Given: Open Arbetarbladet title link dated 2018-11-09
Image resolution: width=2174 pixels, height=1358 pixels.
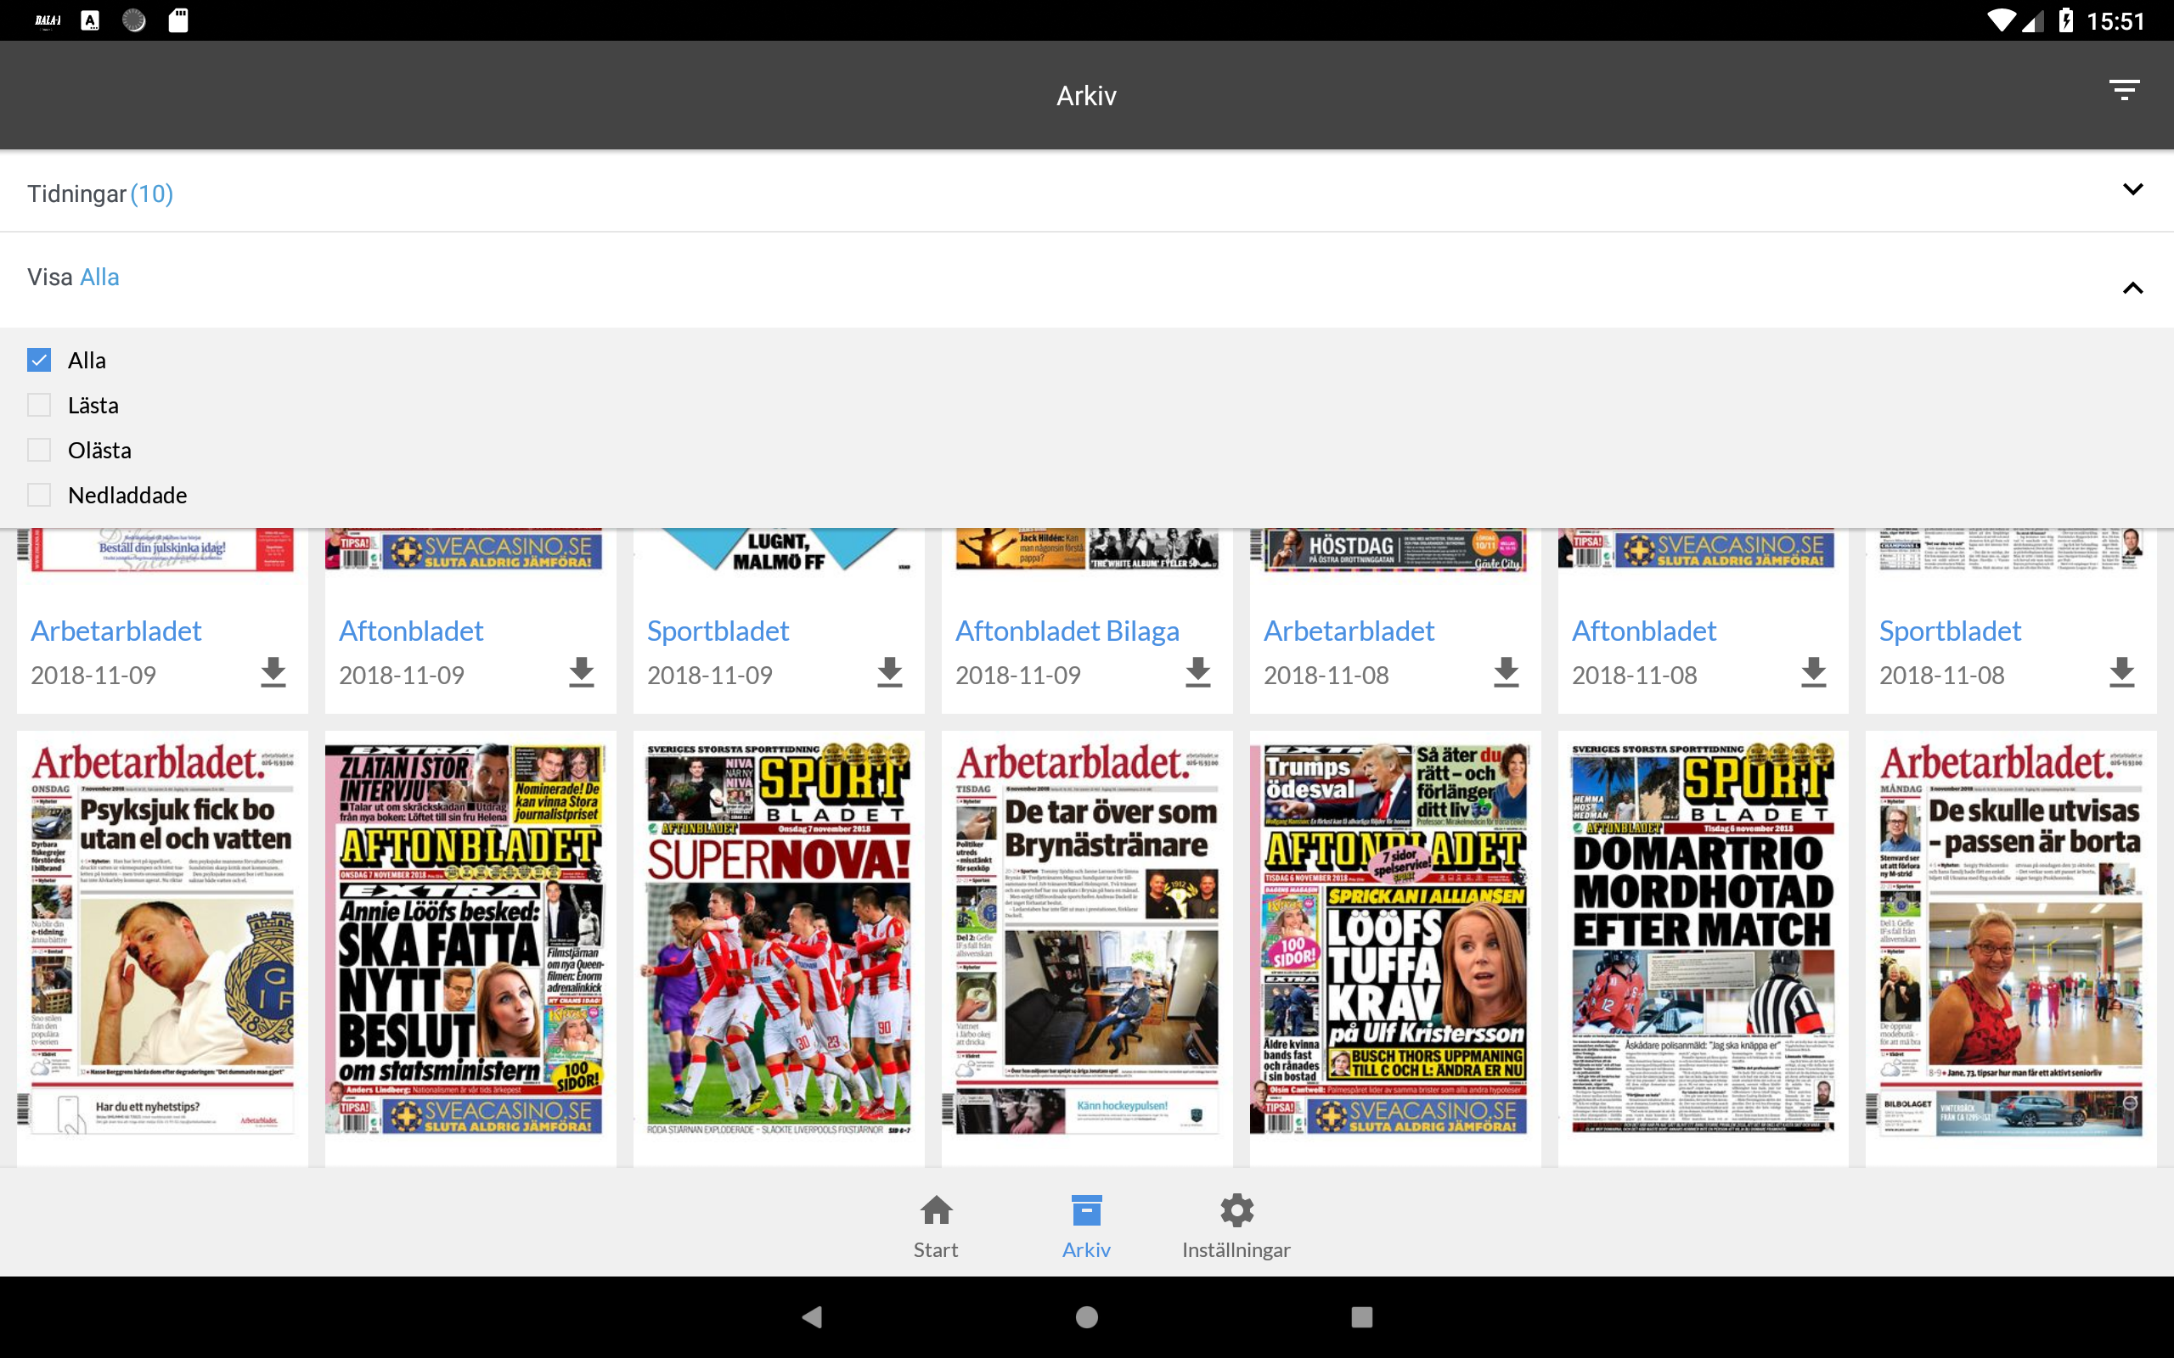Looking at the screenshot, I should click(115, 631).
